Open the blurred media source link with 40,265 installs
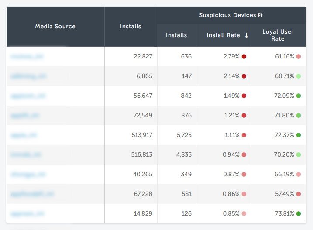The height and width of the screenshot is (230, 313). click(28, 175)
